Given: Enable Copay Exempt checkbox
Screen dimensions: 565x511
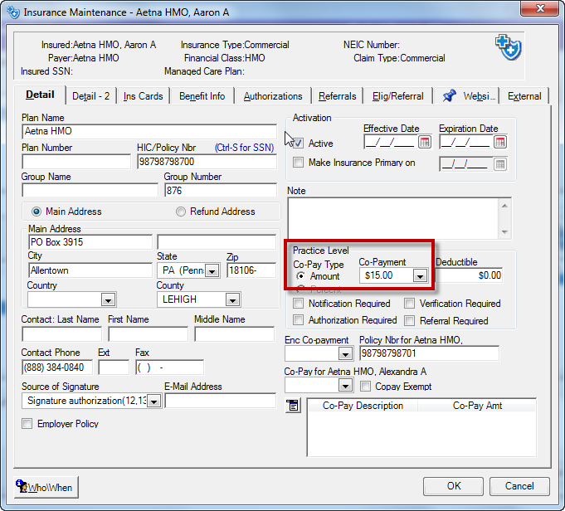Looking at the screenshot, I should [365, 387].
